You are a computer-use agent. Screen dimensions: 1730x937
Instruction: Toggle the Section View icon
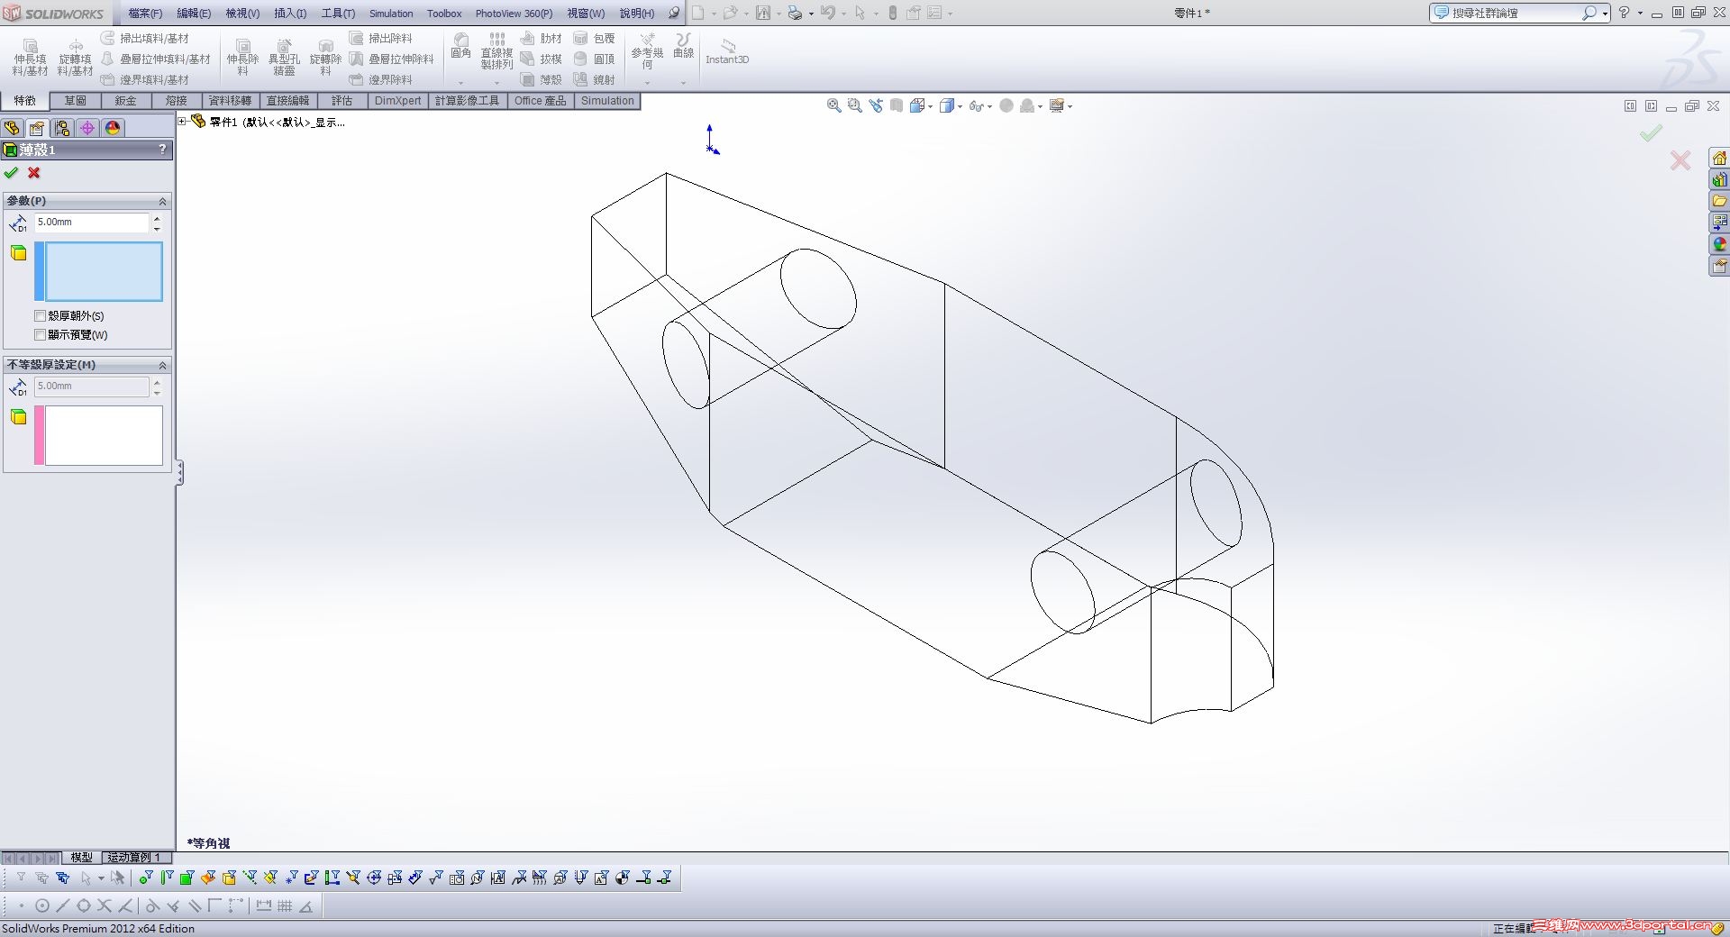pyautogui.click(x=897, y=106)
